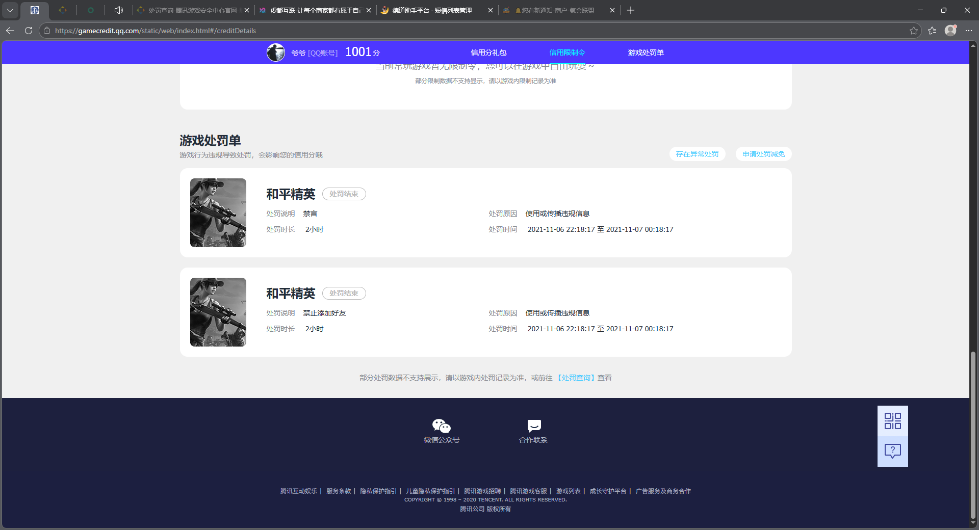Click the first 和平精英 game thumbnail

point(218,213)
